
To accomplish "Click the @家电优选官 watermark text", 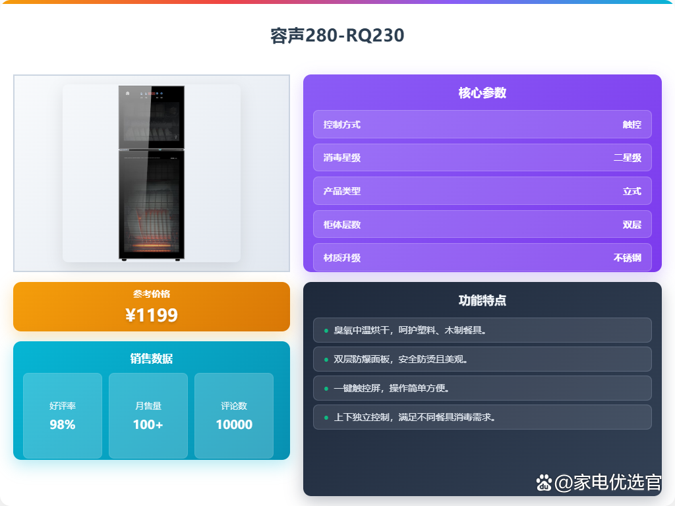I will 608,482.
